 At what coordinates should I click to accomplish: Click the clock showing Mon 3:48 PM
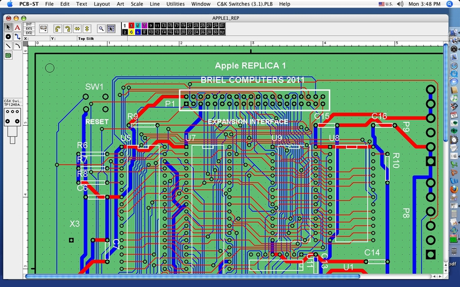pyautogui.click(x=424, y=4)
